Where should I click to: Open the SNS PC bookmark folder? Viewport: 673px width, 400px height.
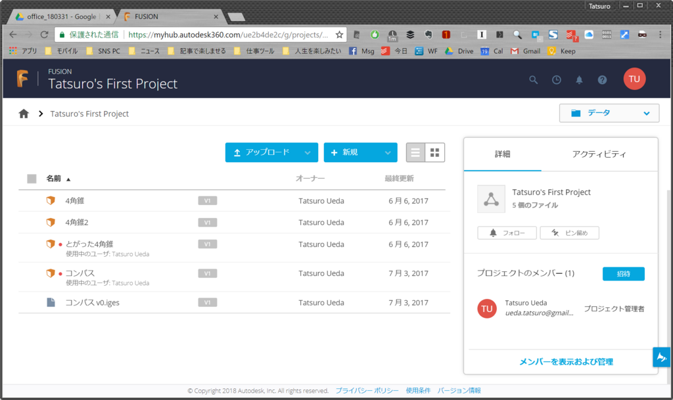pyautogui.click(x=103, y=51)
